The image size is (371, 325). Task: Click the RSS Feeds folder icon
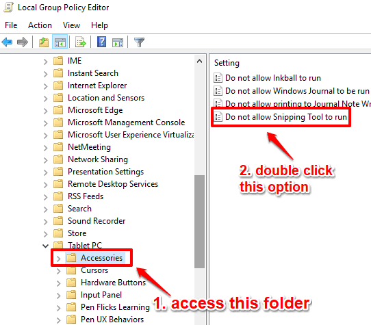coord(58,196)
